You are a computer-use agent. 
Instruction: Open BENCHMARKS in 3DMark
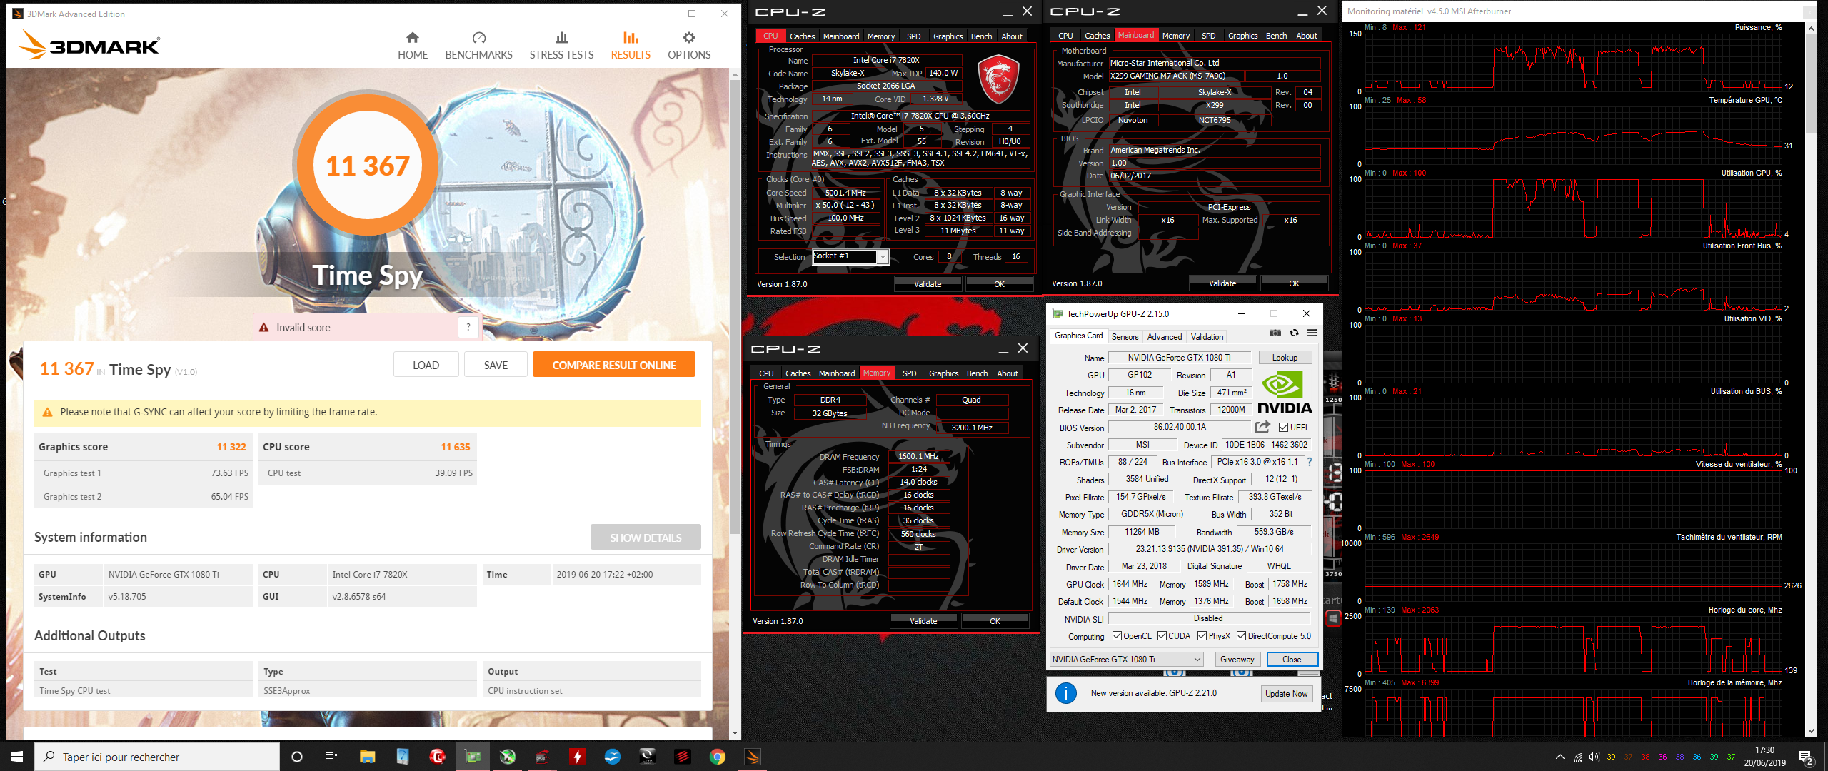[478, 46]
